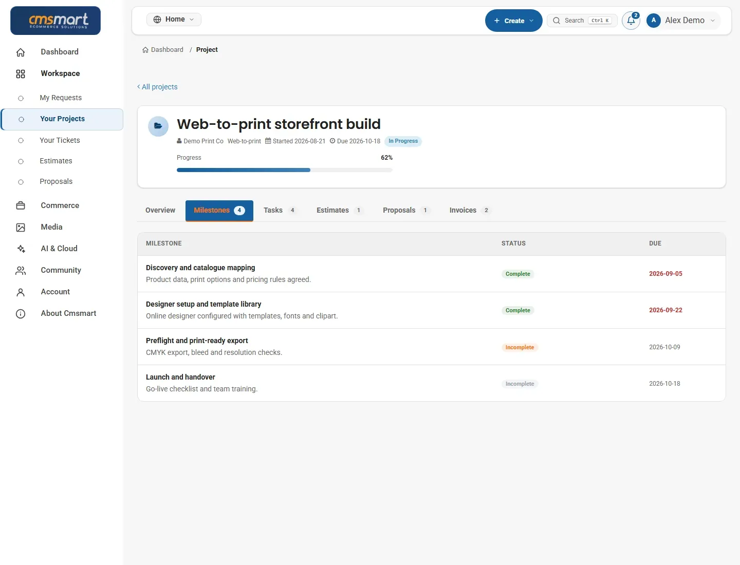Expand the Create button chevron
The width and height of the screenshot is (740, 565).
click(531, 21)
